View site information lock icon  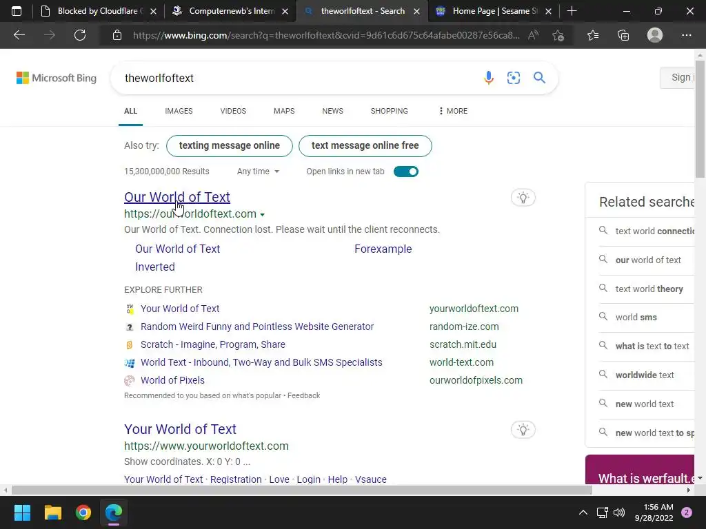point(117,35)
